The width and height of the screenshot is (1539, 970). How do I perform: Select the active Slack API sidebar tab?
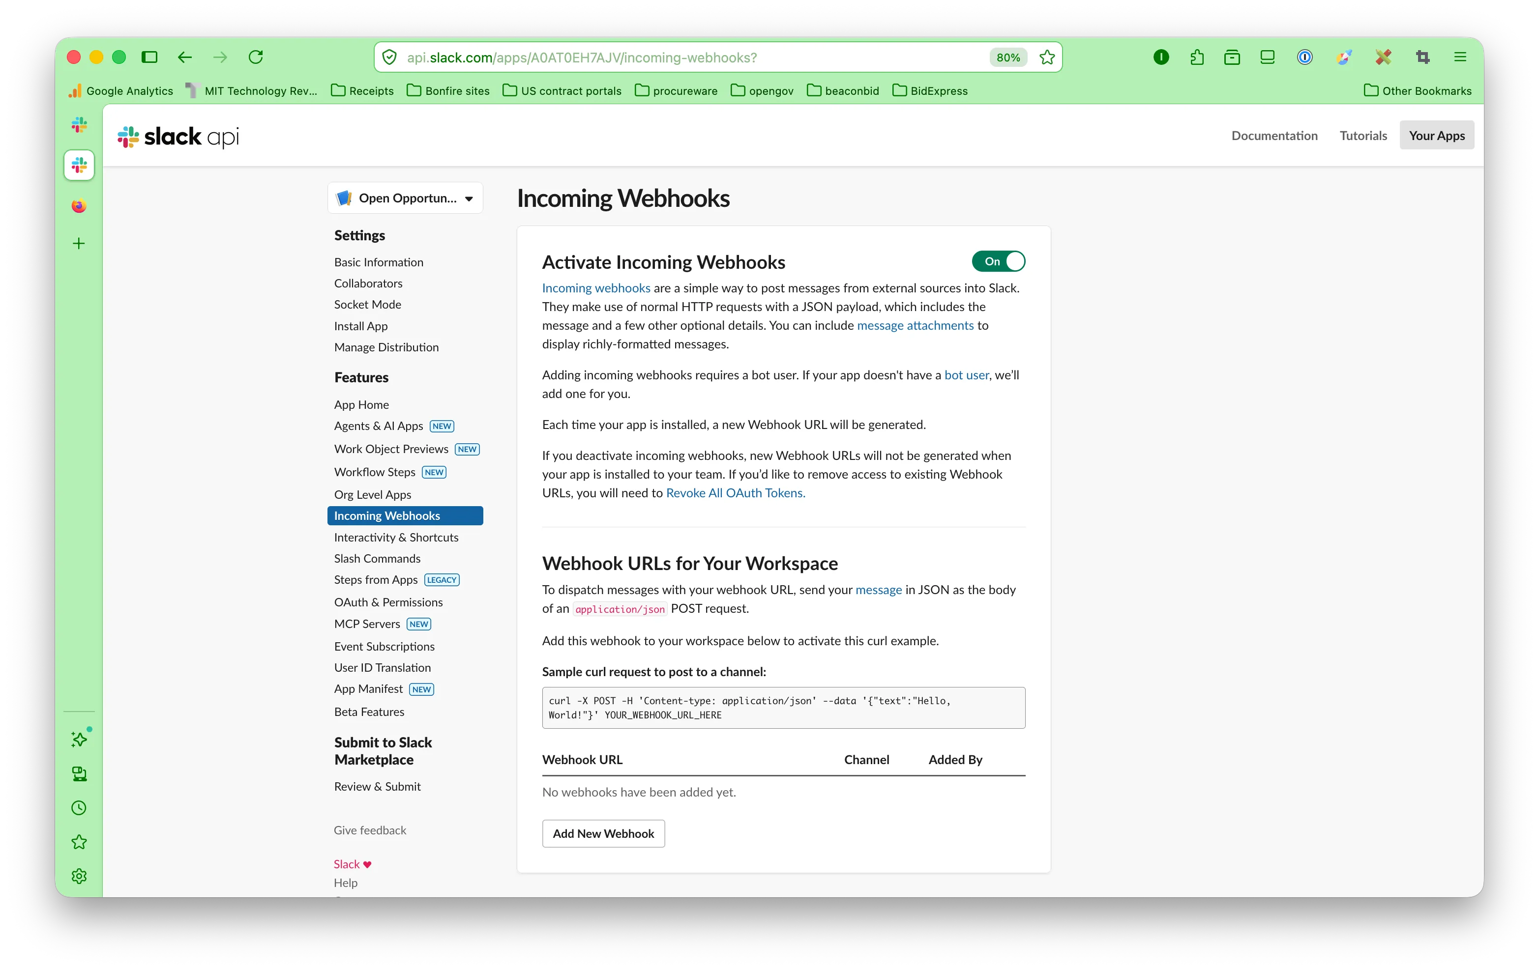tap(79, 166)
